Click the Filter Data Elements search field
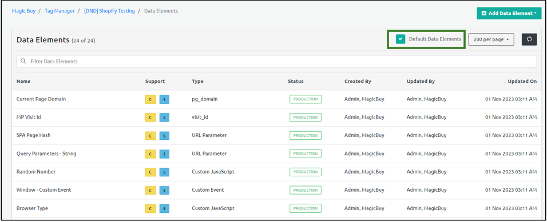Image resolution: width=547 pixels, height=222 pixels. (276, 62)
